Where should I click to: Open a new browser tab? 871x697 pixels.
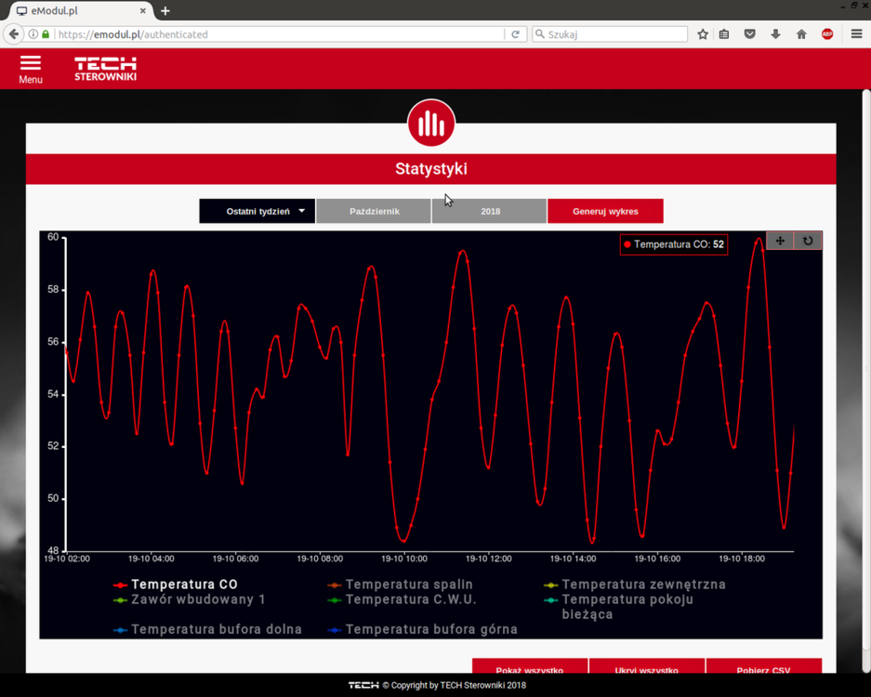tap(165, 11)
